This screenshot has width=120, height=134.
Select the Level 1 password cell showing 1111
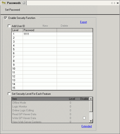tap(40, 34)
